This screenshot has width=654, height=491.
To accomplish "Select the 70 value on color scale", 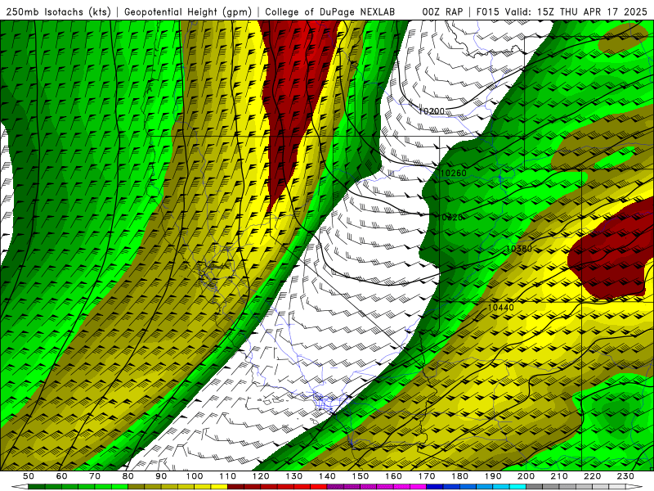I will coord(95,476).
